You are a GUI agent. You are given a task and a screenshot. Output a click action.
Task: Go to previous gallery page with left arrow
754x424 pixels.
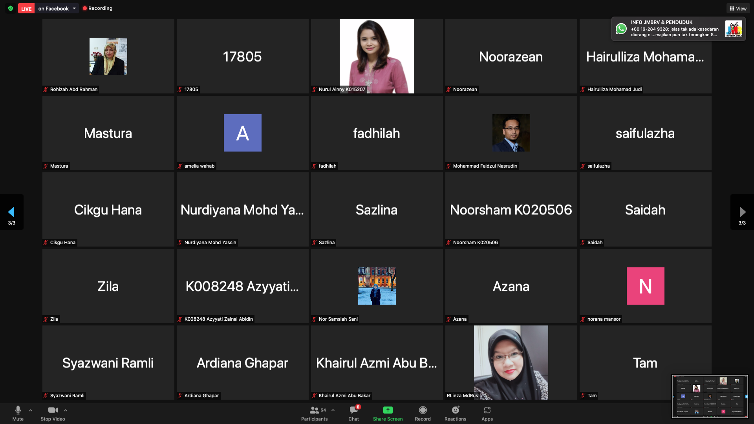tap(11, 212)
